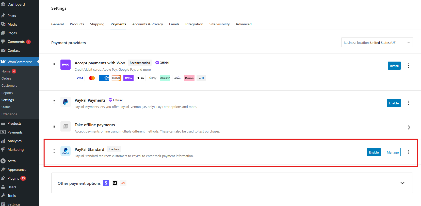Open the Accounts & Privacy tab
421x206 pixels.
(148, 24)
